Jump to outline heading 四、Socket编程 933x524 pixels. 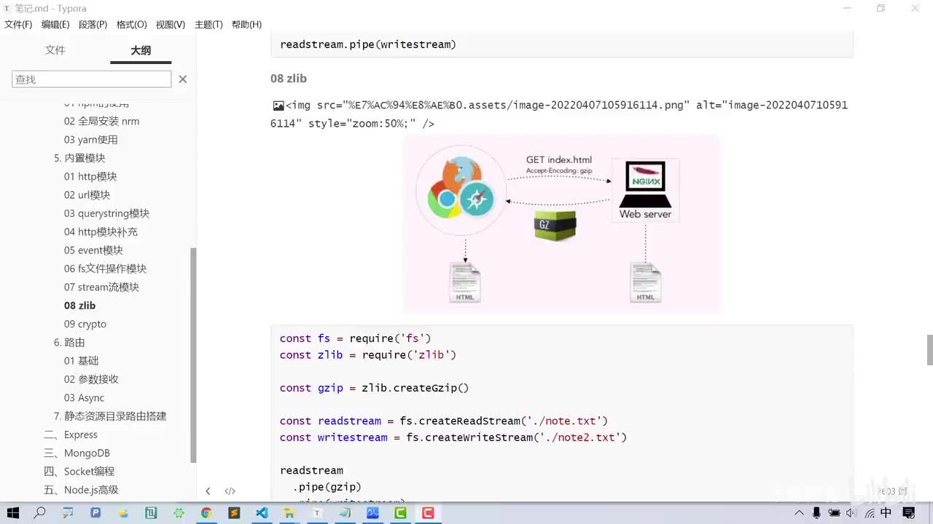79,472
